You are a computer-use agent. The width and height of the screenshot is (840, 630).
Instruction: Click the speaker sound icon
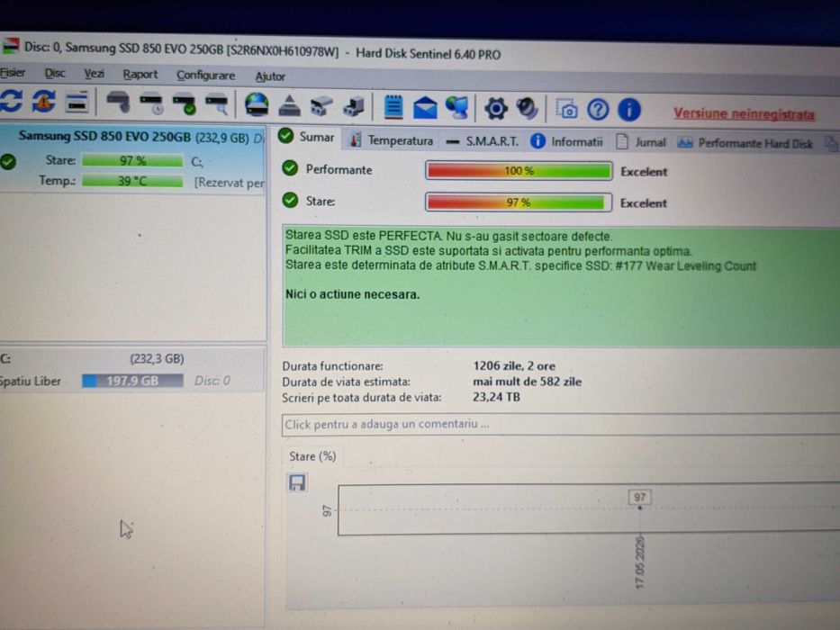[528, 109]
